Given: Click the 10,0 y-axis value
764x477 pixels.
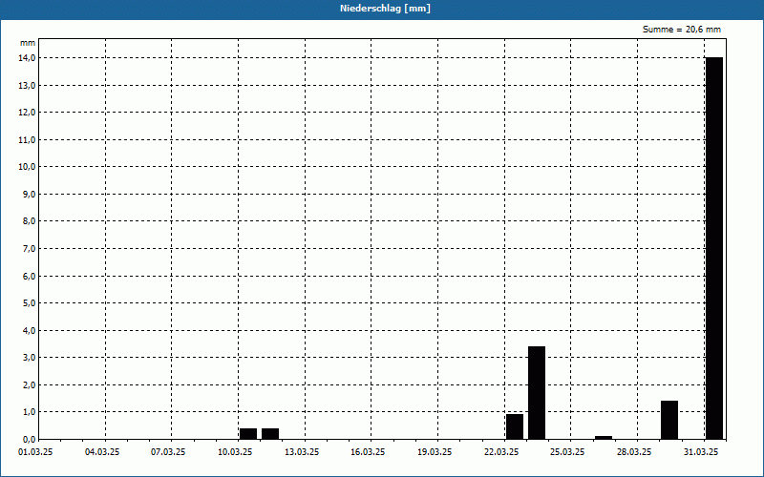Looking at the screenshot, I should pyautogui.click(x=27, y=167).
